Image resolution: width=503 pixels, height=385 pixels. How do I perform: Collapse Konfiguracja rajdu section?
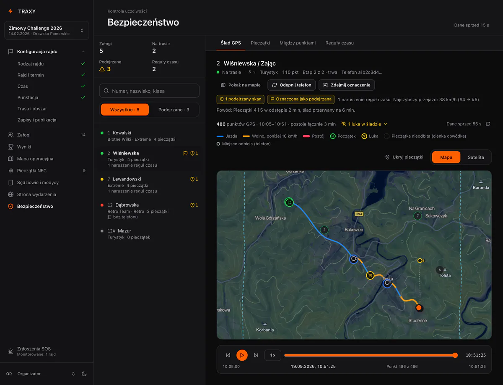pos(47,52)
